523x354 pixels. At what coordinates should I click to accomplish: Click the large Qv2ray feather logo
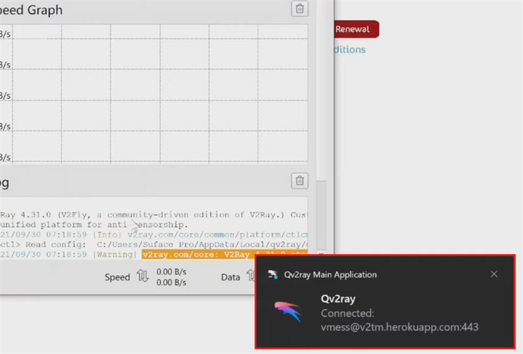coord(288,311)
